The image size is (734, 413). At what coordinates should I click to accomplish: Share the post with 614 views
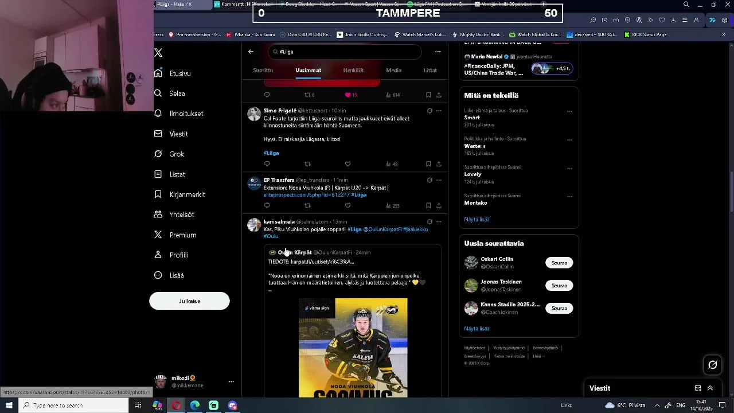(x=439, y=95)
